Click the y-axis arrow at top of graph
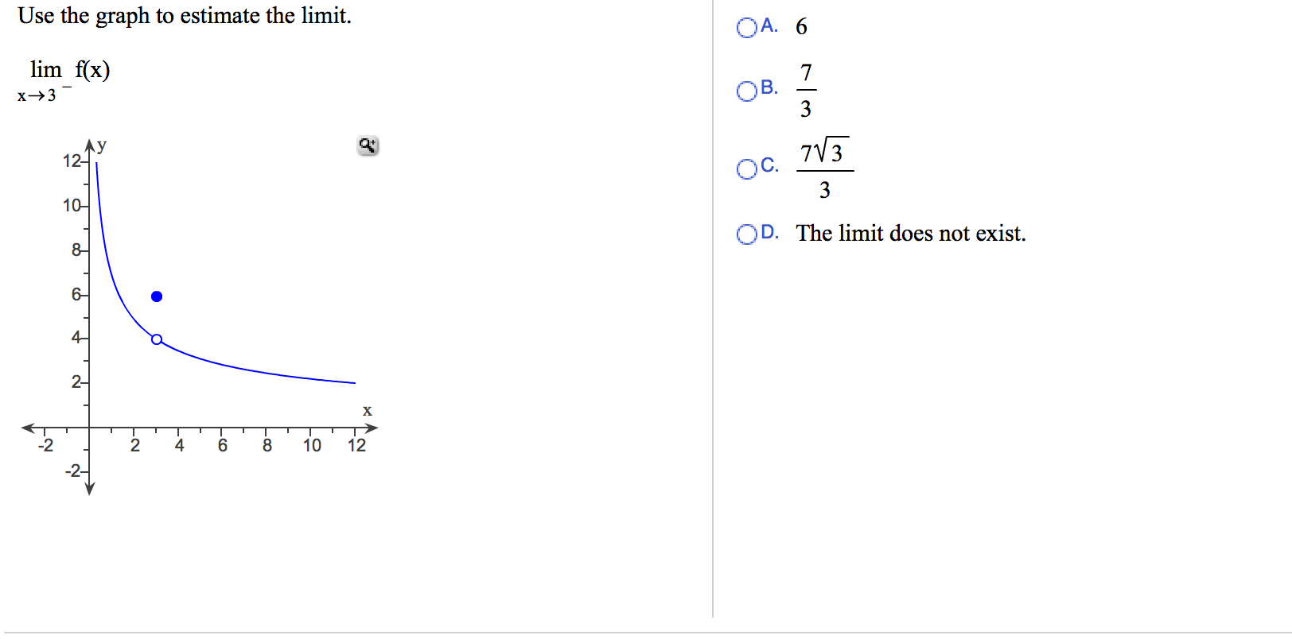 pos(90,143)
